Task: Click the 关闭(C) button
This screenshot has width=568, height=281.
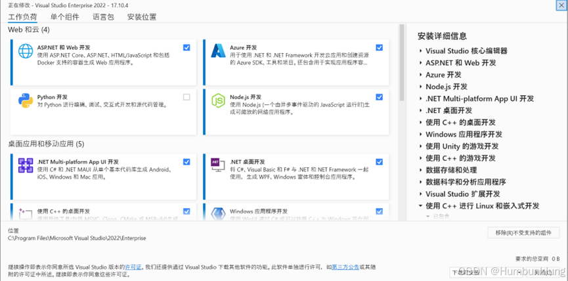Action: (543, 272)
